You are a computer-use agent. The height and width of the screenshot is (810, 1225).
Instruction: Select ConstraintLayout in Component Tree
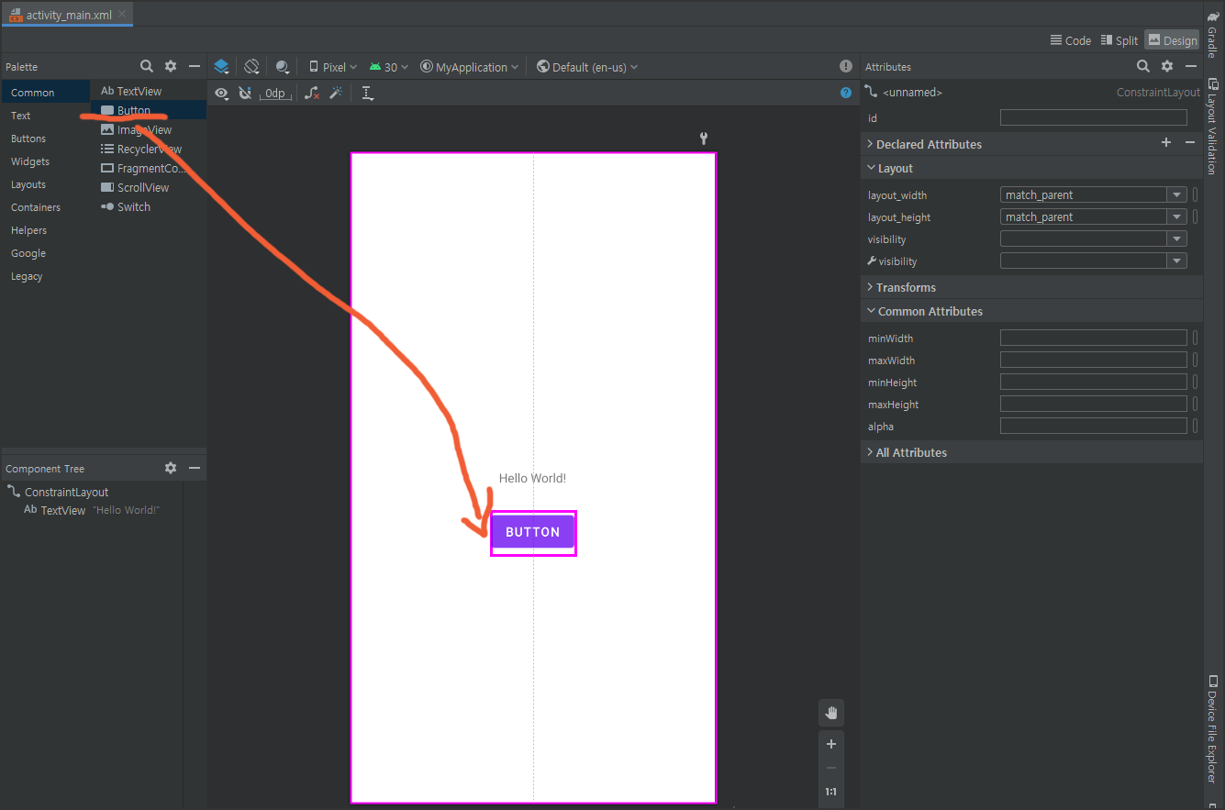66,493
